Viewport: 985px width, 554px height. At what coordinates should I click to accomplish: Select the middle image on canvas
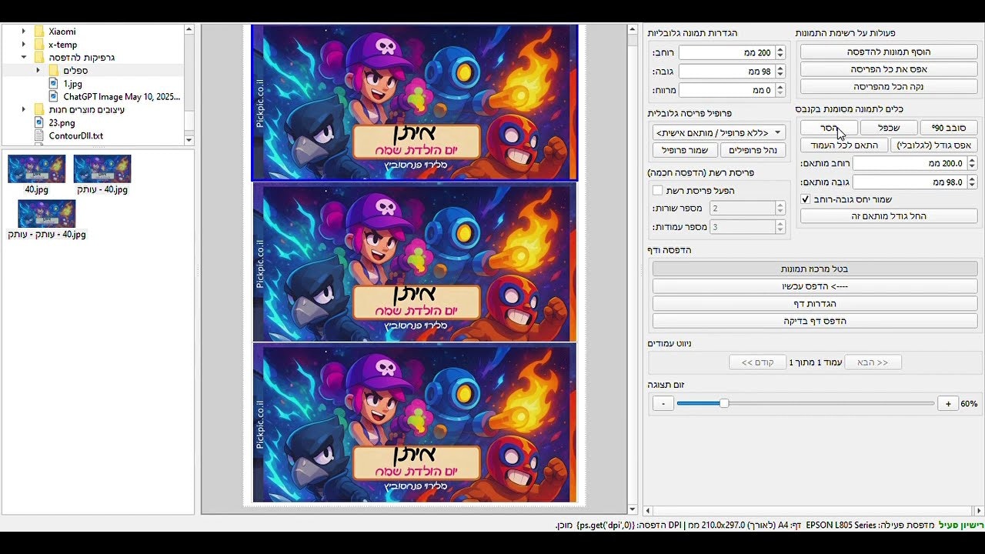click(x=414, y=262)
